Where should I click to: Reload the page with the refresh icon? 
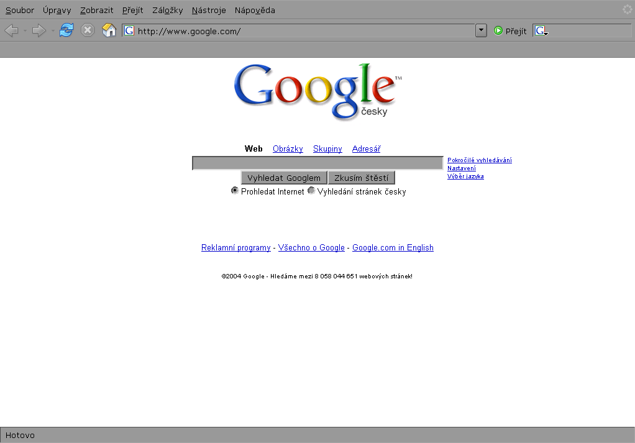66,30
